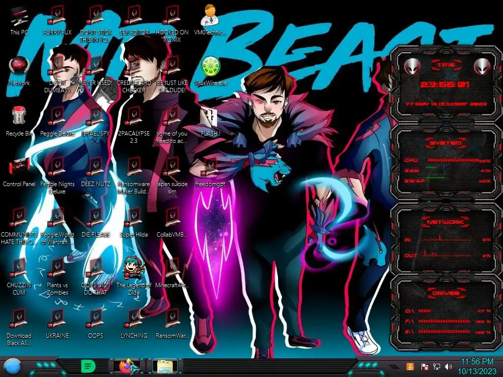503x377 pixels.
Task: Select the ISRAEL SPY shortcut
Action: (x=96, y=121)
